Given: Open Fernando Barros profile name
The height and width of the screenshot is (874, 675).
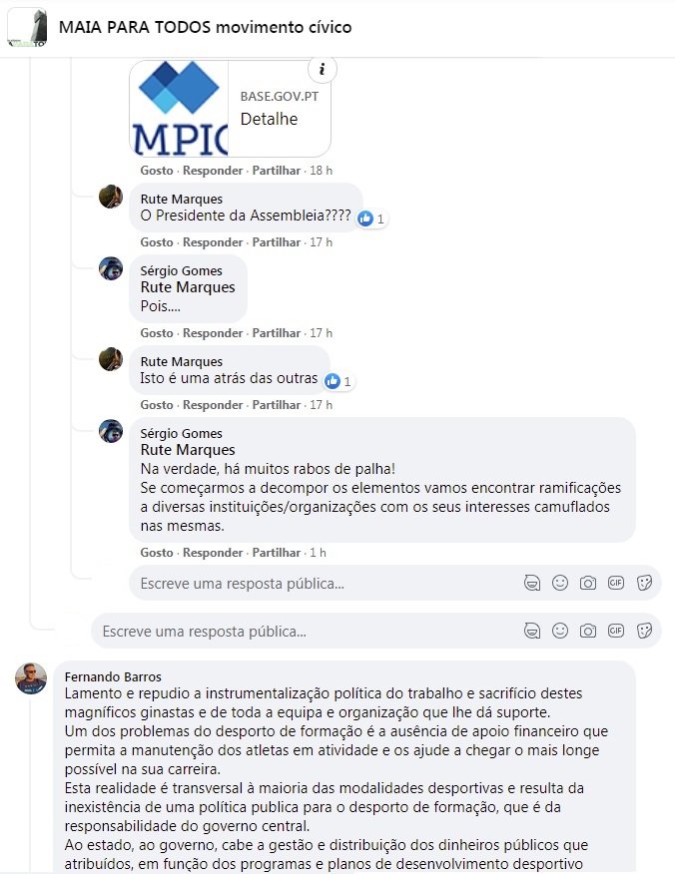Looking at the screenshot, I should [113, 676].
